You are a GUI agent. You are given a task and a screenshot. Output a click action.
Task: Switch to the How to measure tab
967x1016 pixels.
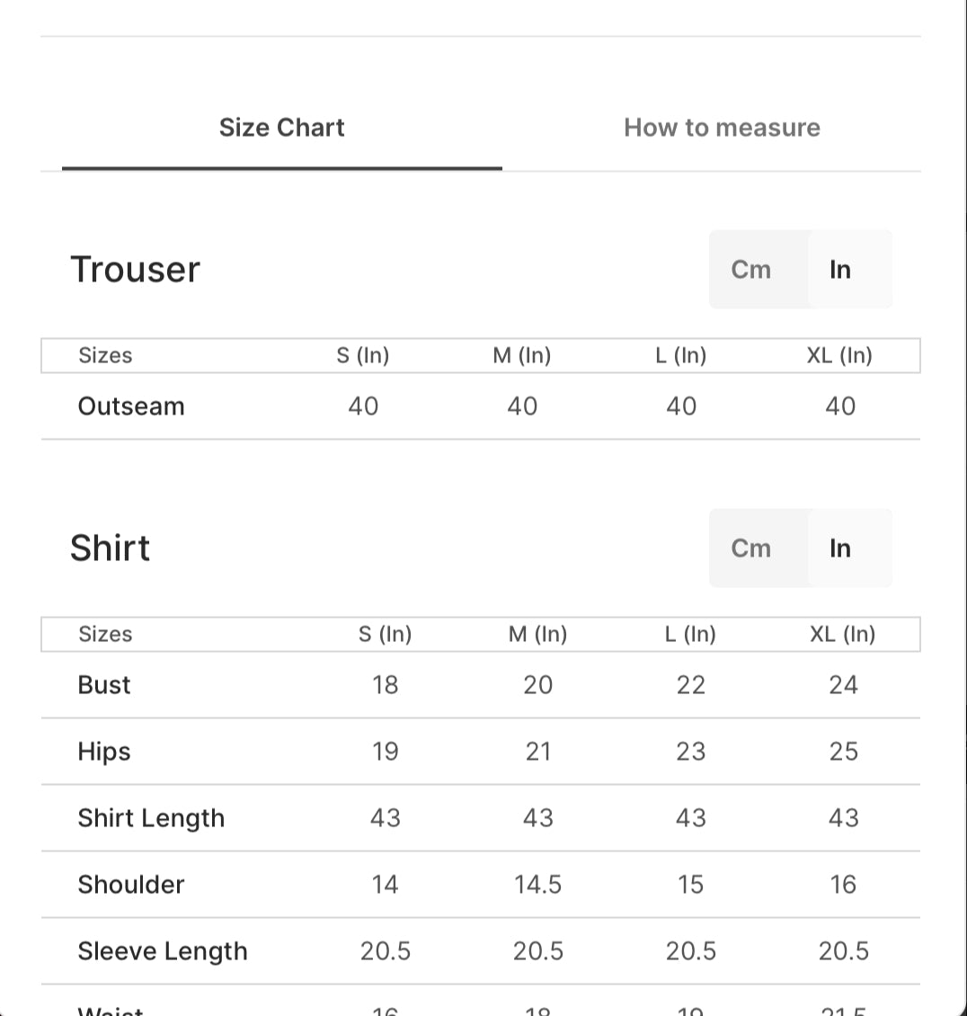point(722,128)
